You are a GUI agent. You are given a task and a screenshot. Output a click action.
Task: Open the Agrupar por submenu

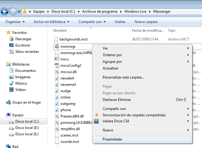pos(142,62)
